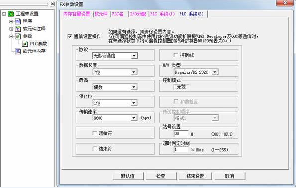
Task: Click the 结束设置 button
Action: pyautogui.click(x=195, y=176)
